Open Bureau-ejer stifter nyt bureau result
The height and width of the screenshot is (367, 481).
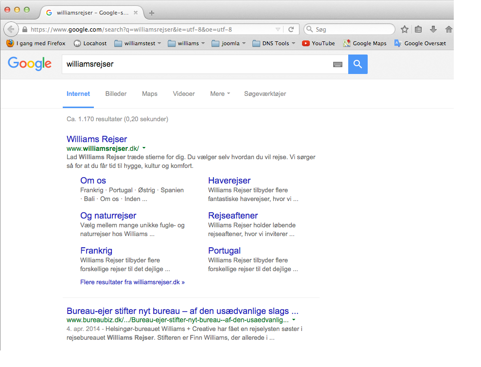pyautogui.click(x=182, y=311)
